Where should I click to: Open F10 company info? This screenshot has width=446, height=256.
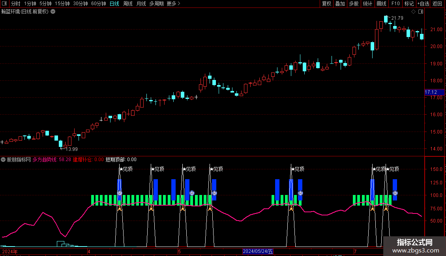(395, 4)
